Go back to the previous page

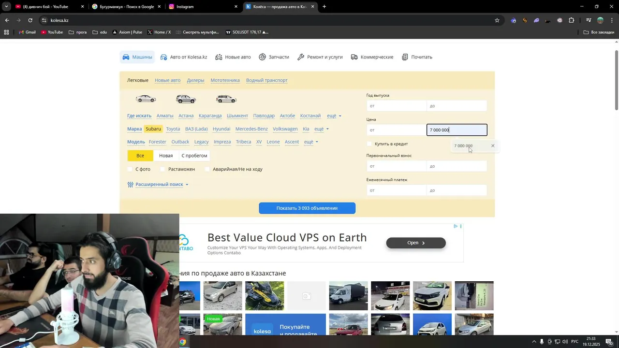coord(7,20)
